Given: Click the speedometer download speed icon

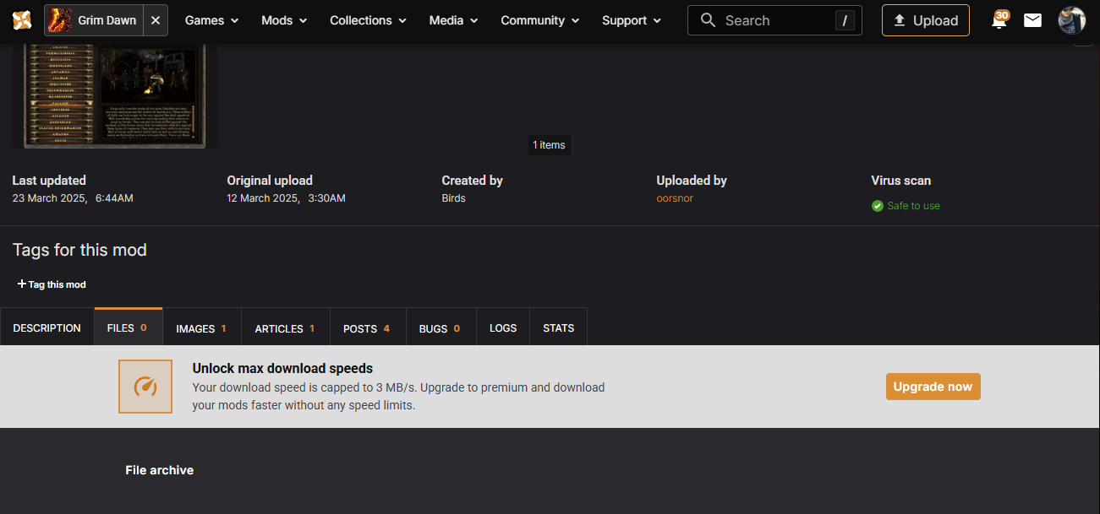Looking at the screenshot, I should click(x=145, y=387).
